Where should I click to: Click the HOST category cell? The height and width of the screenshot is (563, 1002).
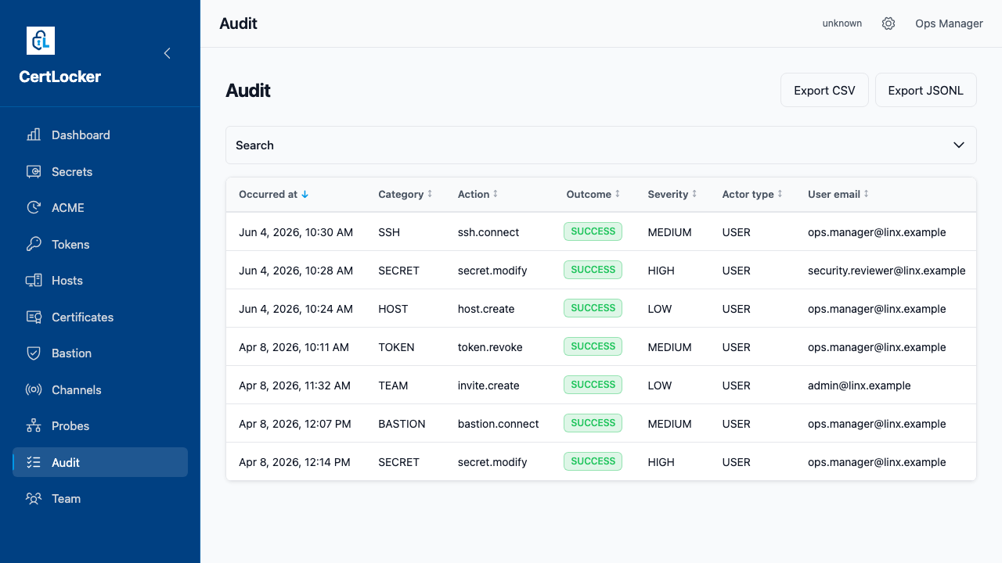click(393, 309)
